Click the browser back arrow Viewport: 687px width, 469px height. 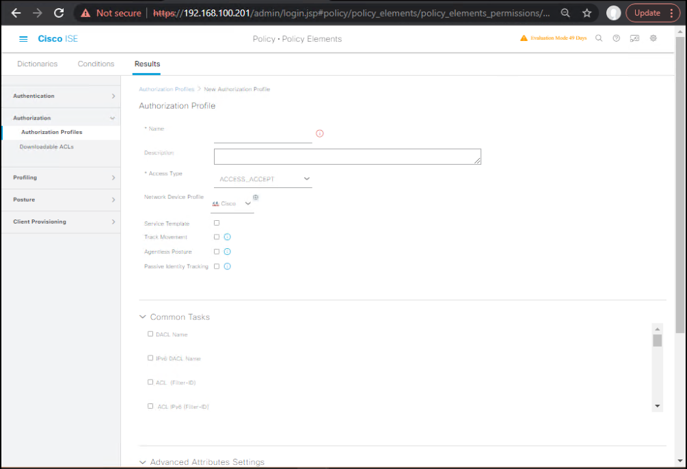(x=16, y=13)
